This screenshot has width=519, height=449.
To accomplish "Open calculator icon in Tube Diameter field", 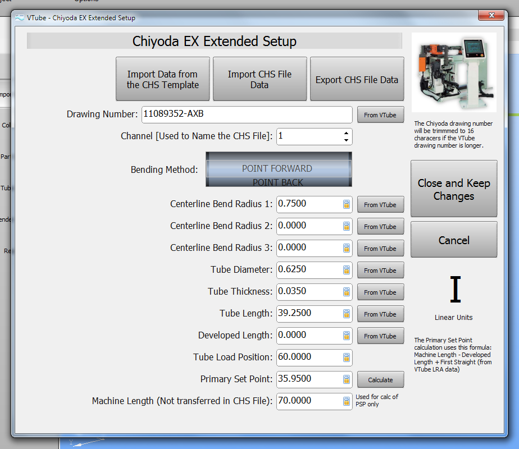I will tap(347, 271).
